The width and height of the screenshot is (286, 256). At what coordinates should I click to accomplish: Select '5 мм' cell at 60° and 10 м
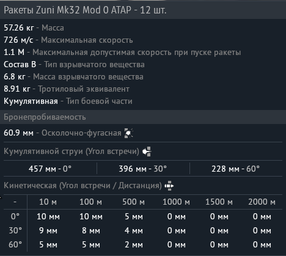[x=48, y=245]
